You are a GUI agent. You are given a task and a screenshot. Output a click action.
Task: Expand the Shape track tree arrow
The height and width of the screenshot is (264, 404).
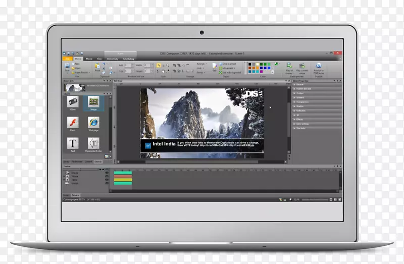[64, 177]
